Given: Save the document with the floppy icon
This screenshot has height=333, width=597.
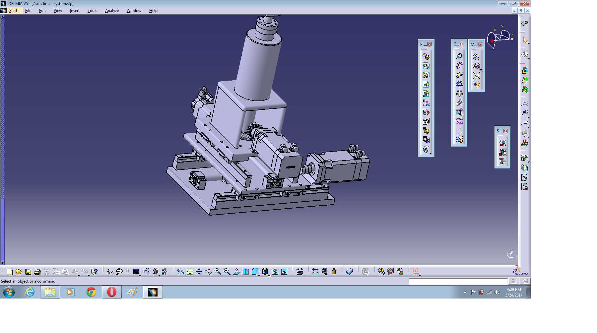Looking at the screenshot, I should pos(28,272).
